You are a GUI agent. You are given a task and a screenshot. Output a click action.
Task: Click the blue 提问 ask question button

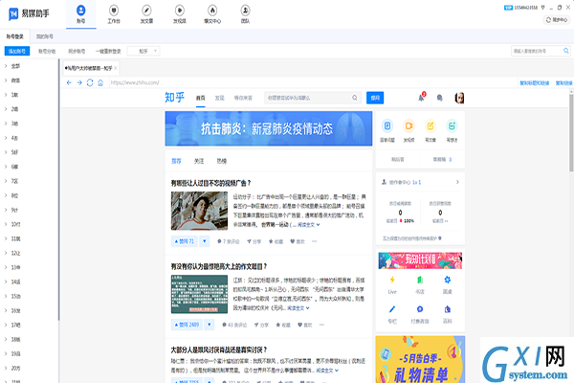[x=375, y=98]
